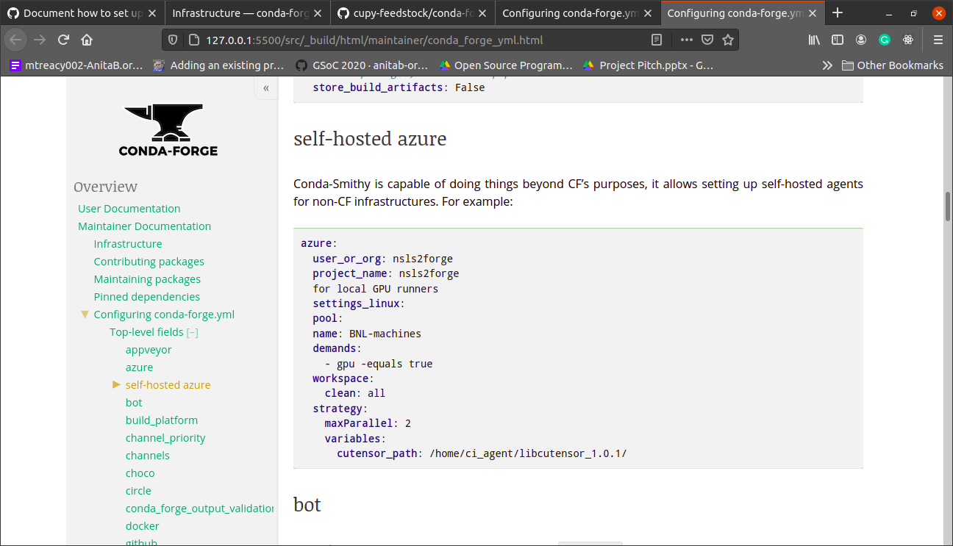Open the page actions three-dot menu
This screenshot has width=953, height=546.
tap(686, 40)
